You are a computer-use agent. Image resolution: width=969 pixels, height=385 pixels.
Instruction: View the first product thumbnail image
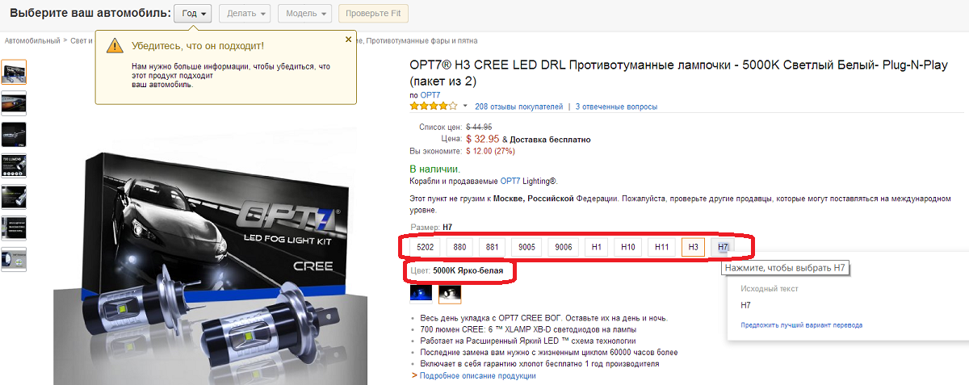pos(14,72)
